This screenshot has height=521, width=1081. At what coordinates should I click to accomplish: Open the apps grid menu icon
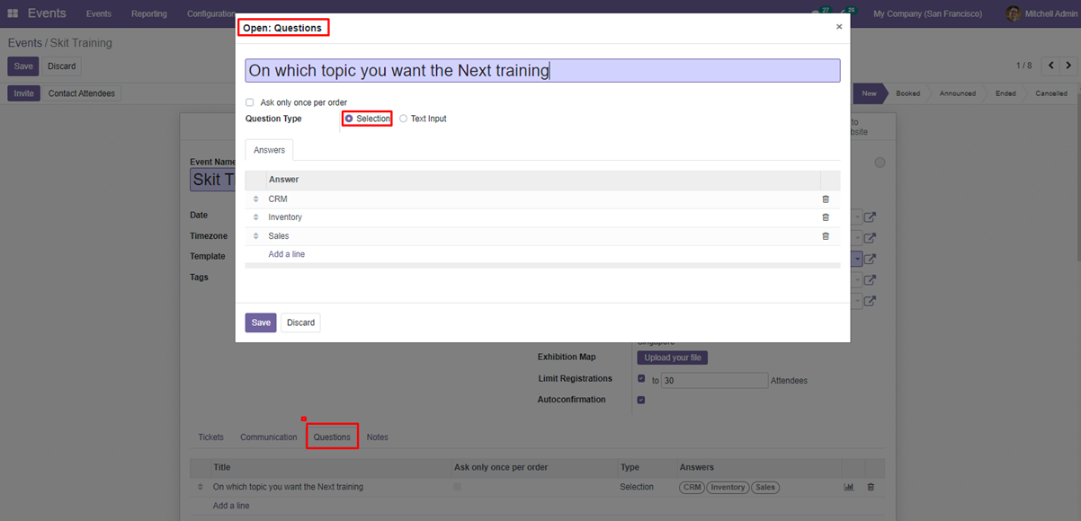[13, 13]
